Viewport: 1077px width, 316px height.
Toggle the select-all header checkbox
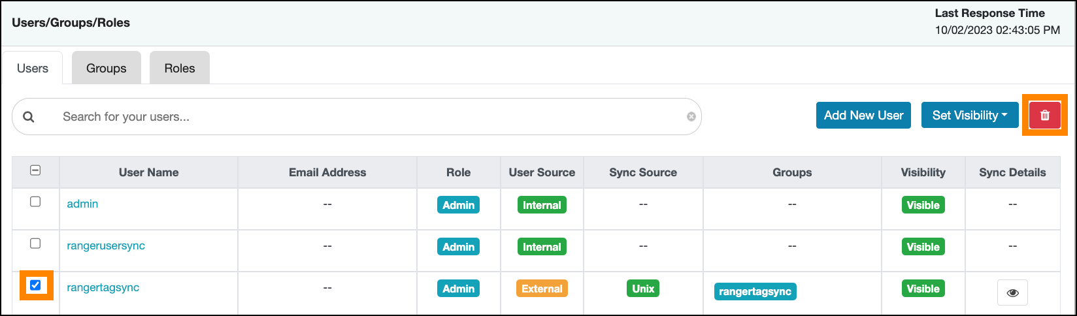pos(35,170)
